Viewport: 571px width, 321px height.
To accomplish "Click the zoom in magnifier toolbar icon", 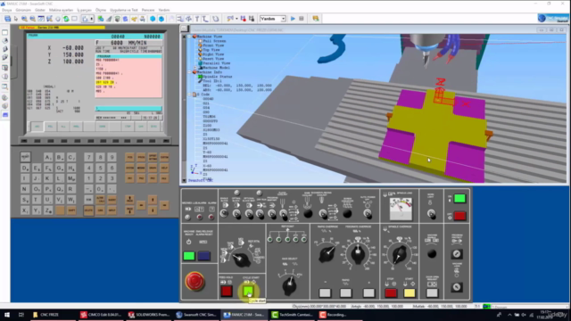I will 24,19.
